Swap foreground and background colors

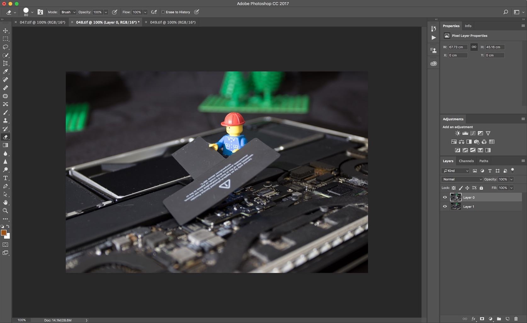coord(8,226)
